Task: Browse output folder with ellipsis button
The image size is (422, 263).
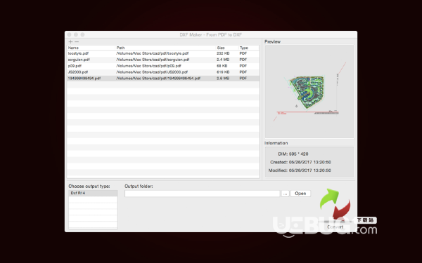Action: pos(286,194)
